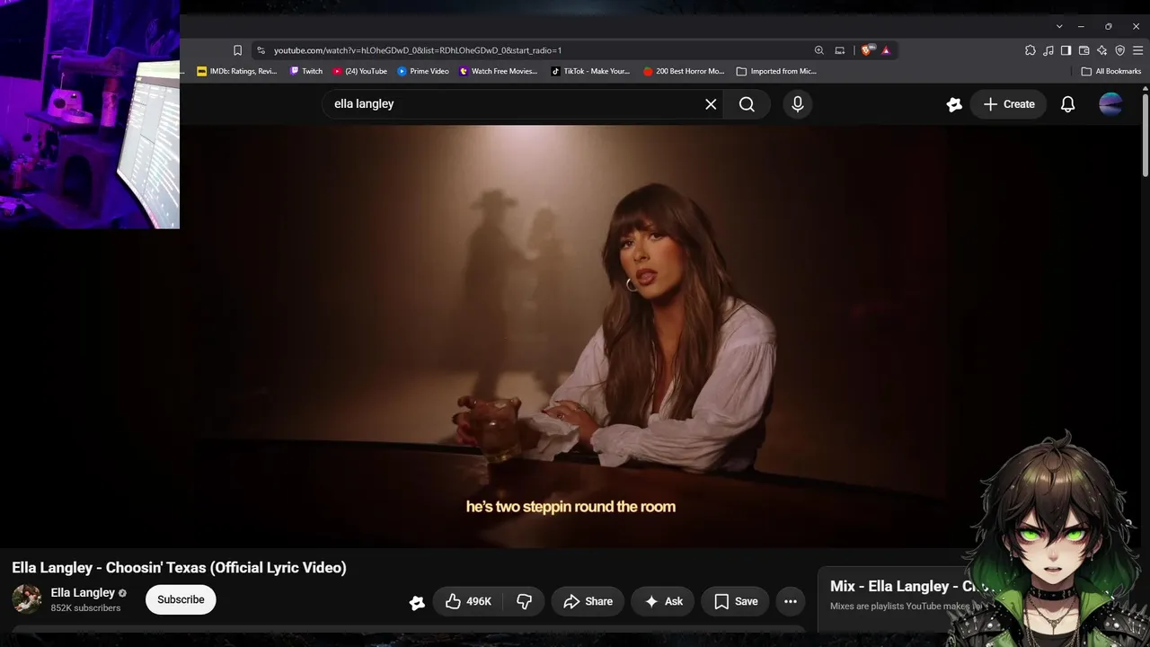Bookmark this page with the bookmark icon
This screenshot has height=647, width=1150.
[x=237, y=50]
